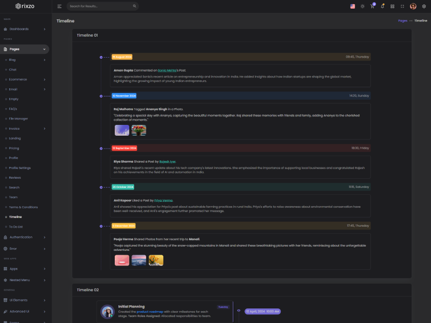Viewport: 431px width, 323px height.
Task: Toggle fullscreen mode
Action: tap(402, 6)
